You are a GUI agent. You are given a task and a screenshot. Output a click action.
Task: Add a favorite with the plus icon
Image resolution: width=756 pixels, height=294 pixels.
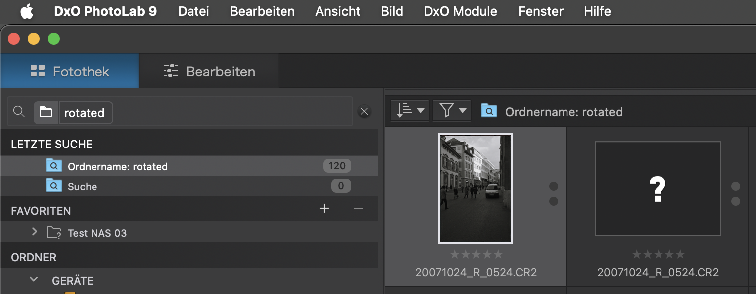tap(324, 208)
